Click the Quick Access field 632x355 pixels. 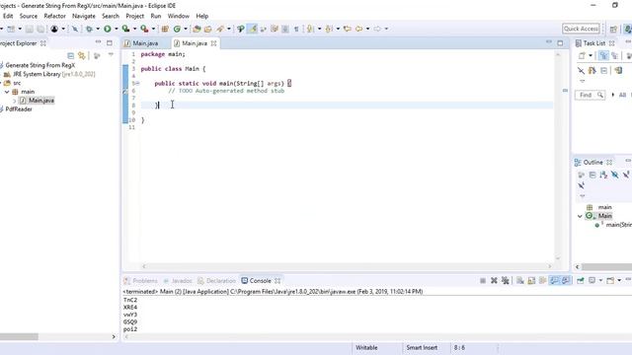pos(581,29)
